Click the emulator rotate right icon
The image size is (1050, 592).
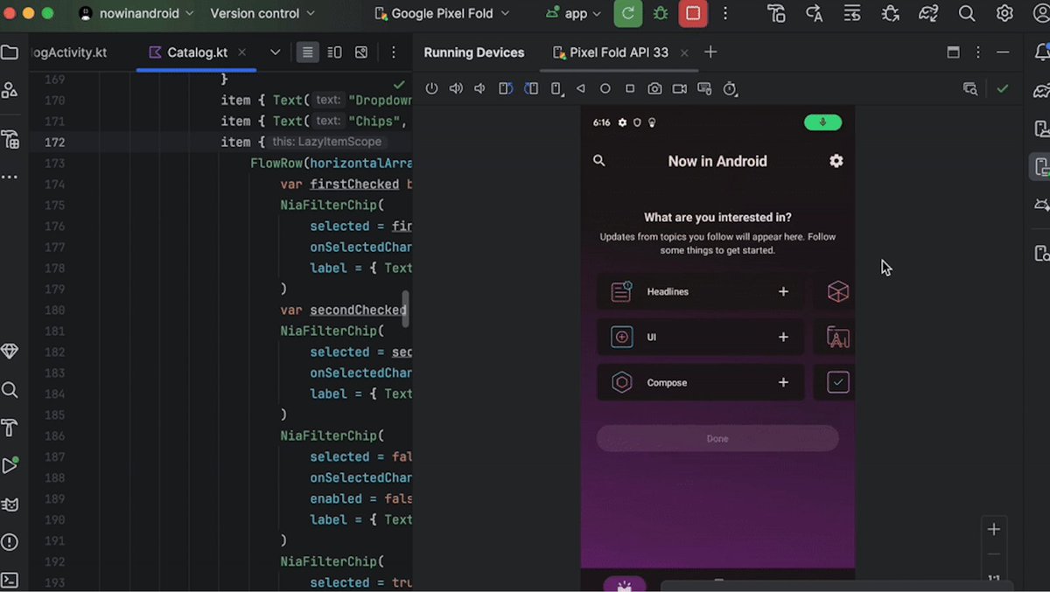click(531, 88)
